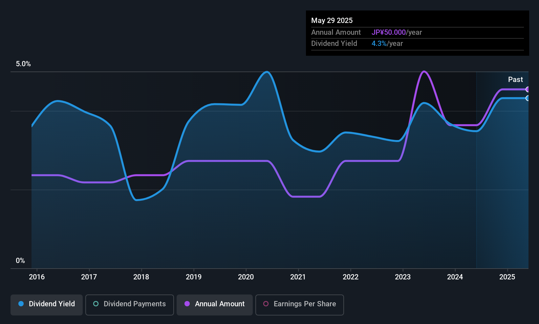
Task: Click the 0% y-axis label
Action: point(20,261)
